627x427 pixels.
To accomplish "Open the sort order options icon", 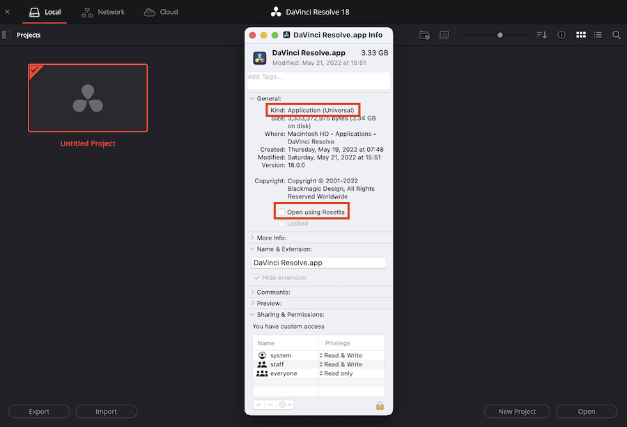I will click(541, 35).
